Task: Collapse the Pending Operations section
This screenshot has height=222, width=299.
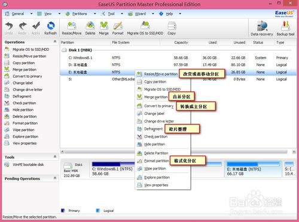Action: coord(55,178)
